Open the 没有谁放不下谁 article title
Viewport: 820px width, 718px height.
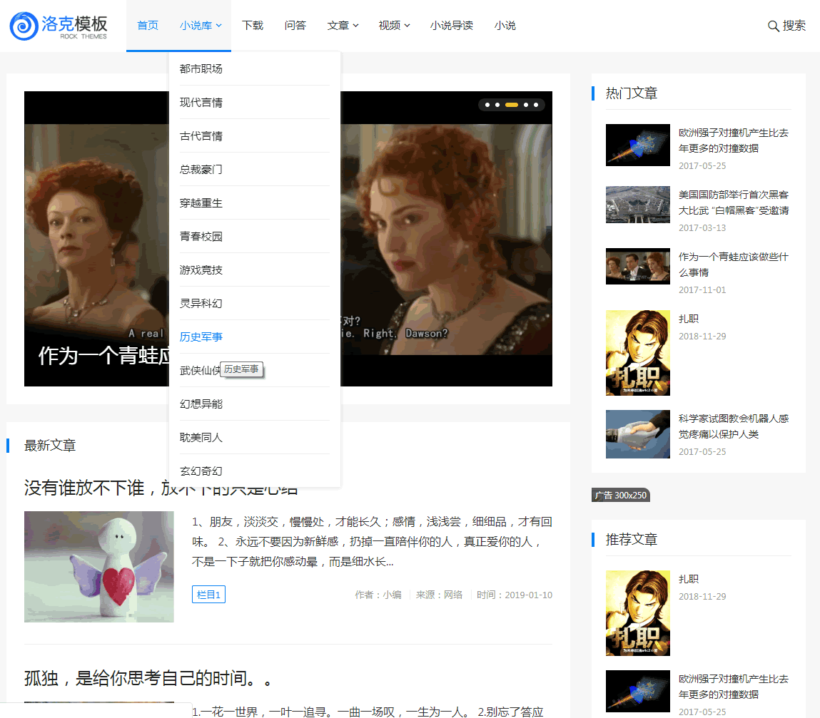pyautogui.click(x=161, y=488)
